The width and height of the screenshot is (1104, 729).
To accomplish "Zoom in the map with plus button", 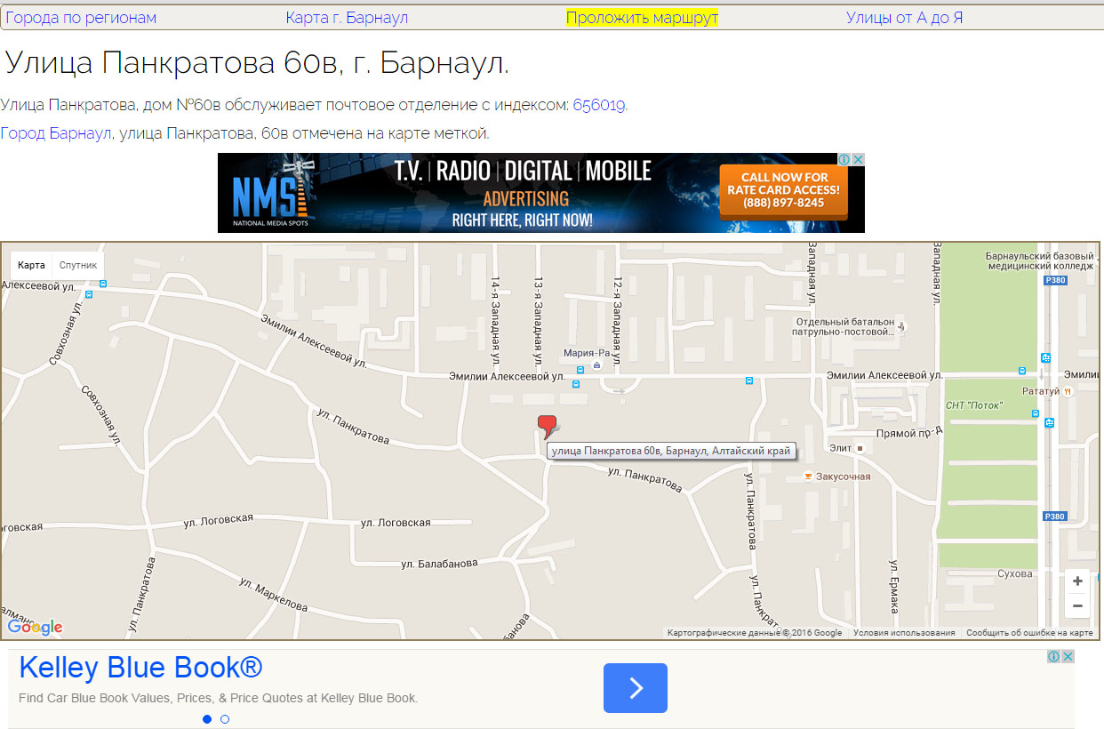I will coord(1077,581).
